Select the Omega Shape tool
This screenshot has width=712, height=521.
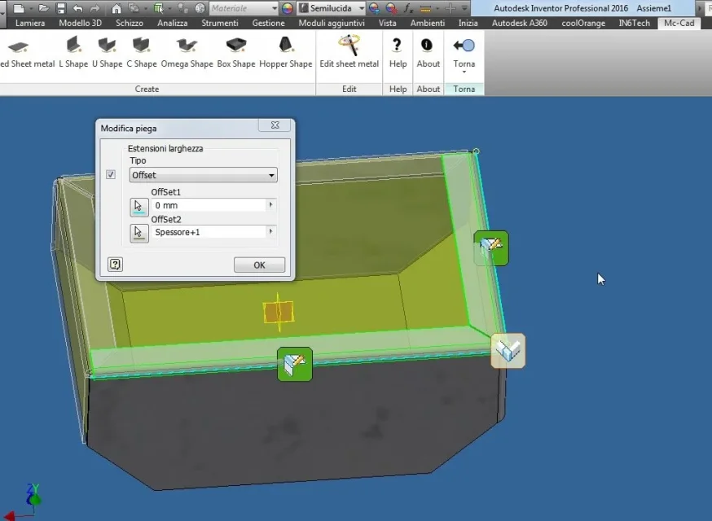187,52
